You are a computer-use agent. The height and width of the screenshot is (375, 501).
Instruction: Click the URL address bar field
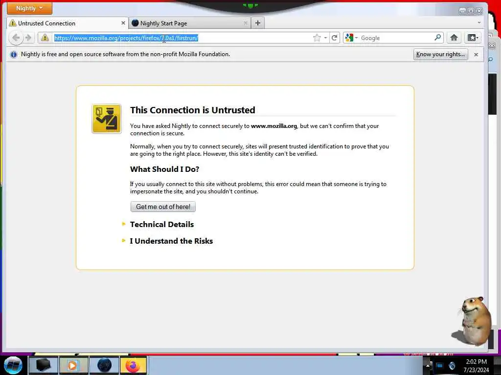[x=182, y=38]
